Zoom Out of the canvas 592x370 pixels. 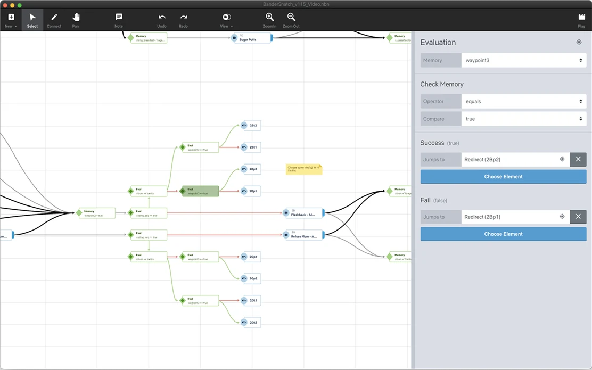tap(291, 20)
